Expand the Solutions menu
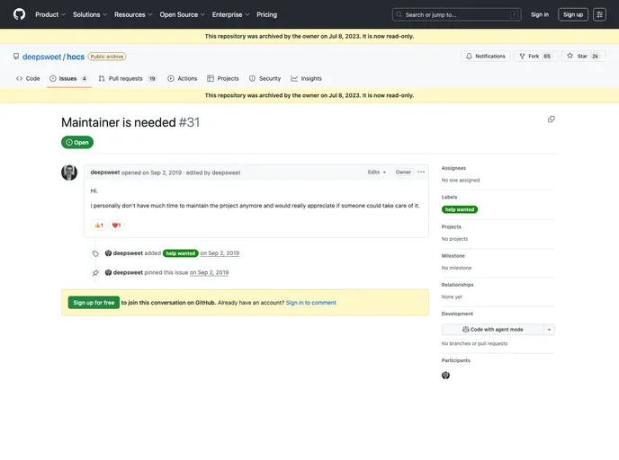 coord(90,14)
